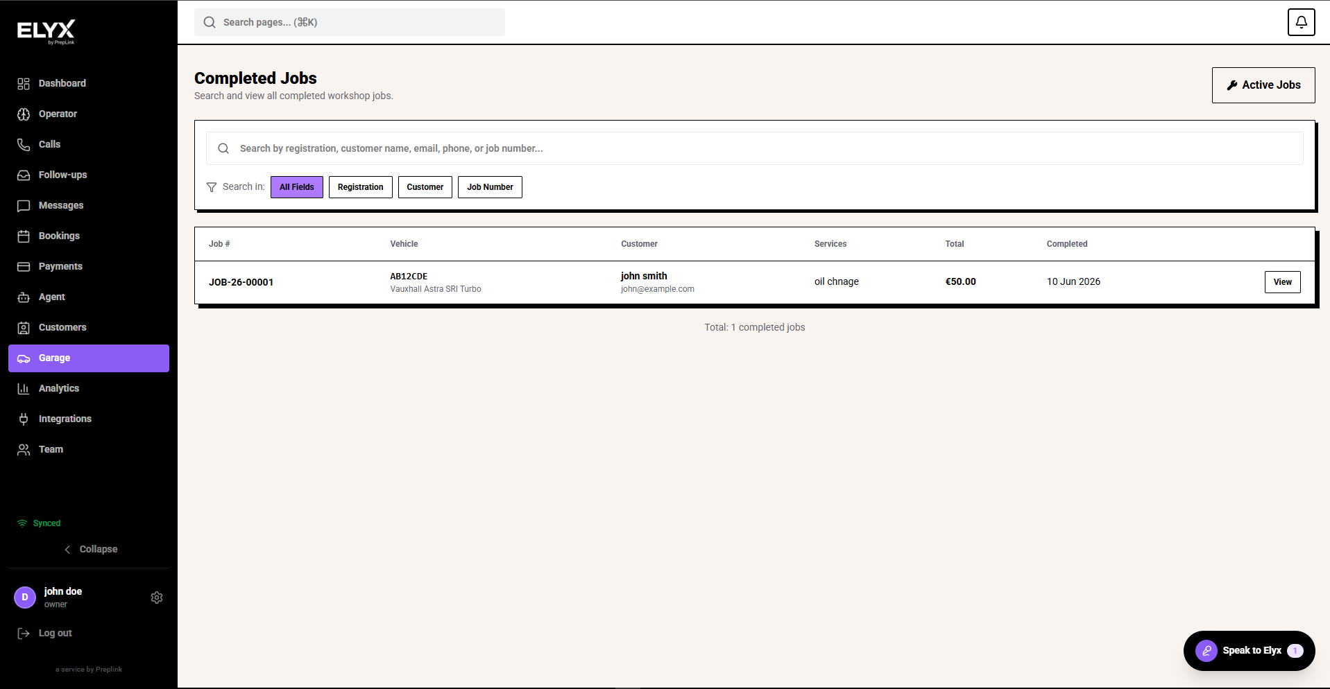
Task: Click the completed jobs search field
Action: point(755,148)
